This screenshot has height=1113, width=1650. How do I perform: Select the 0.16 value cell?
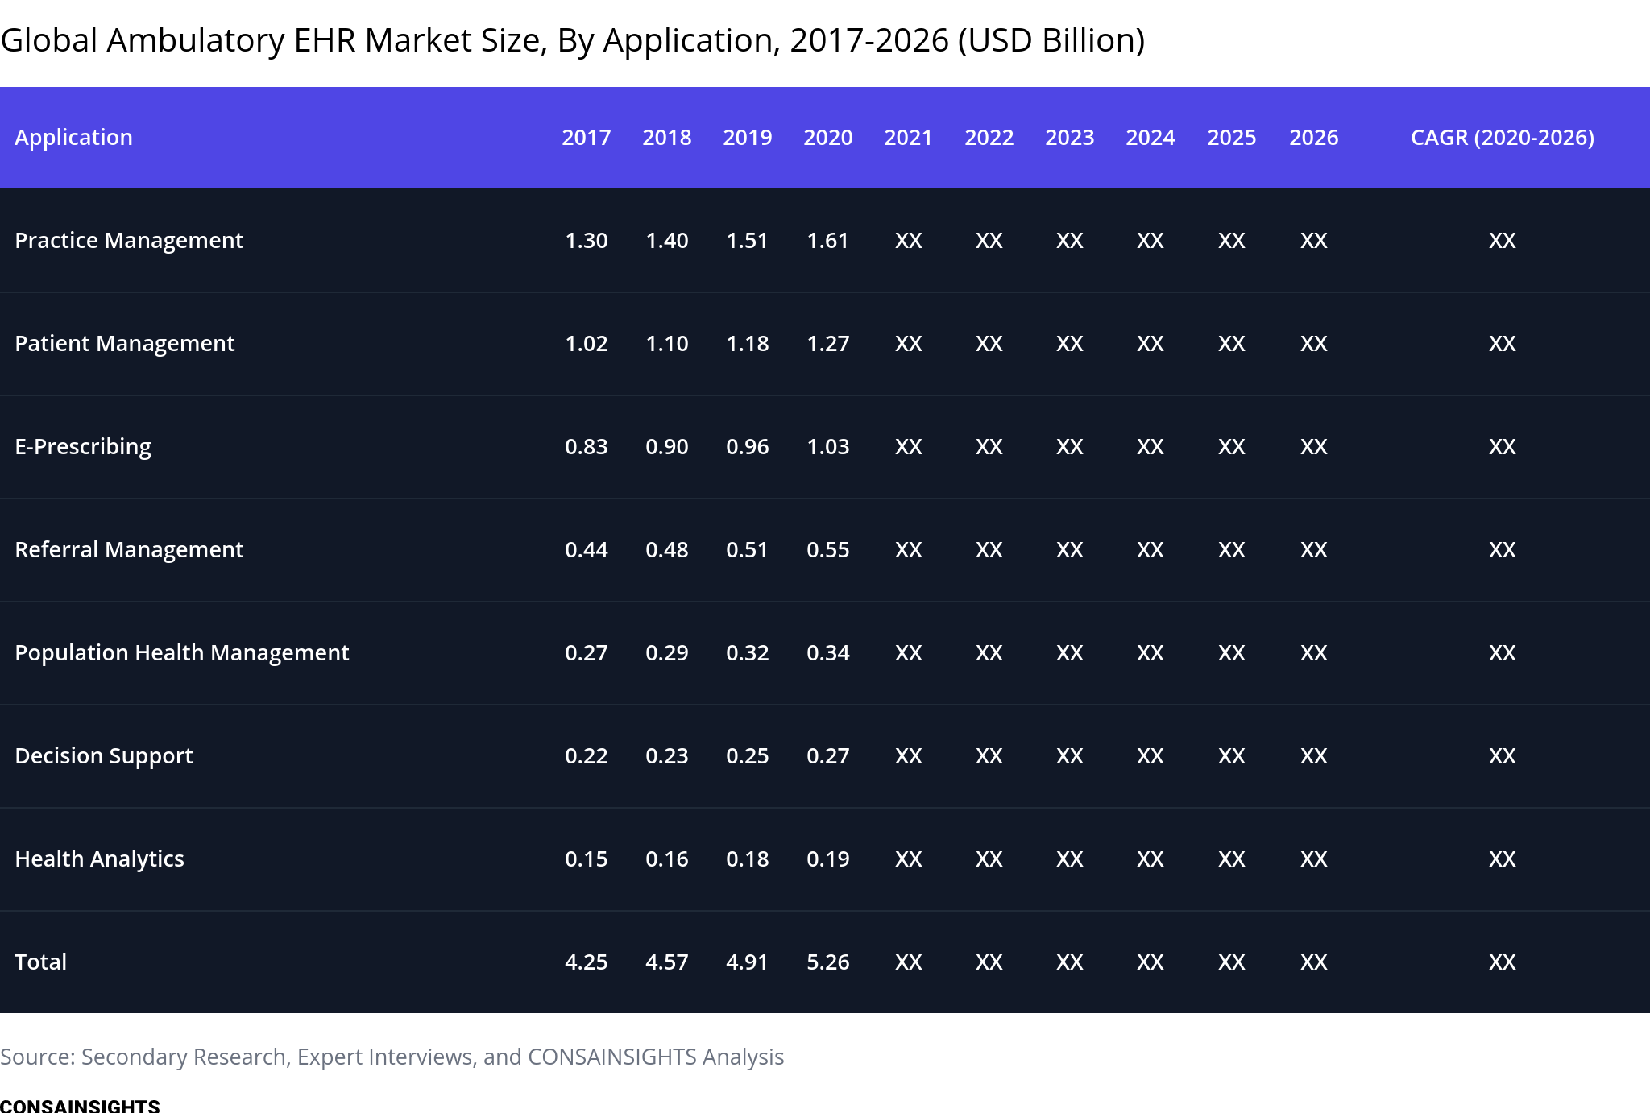point(667,859)
